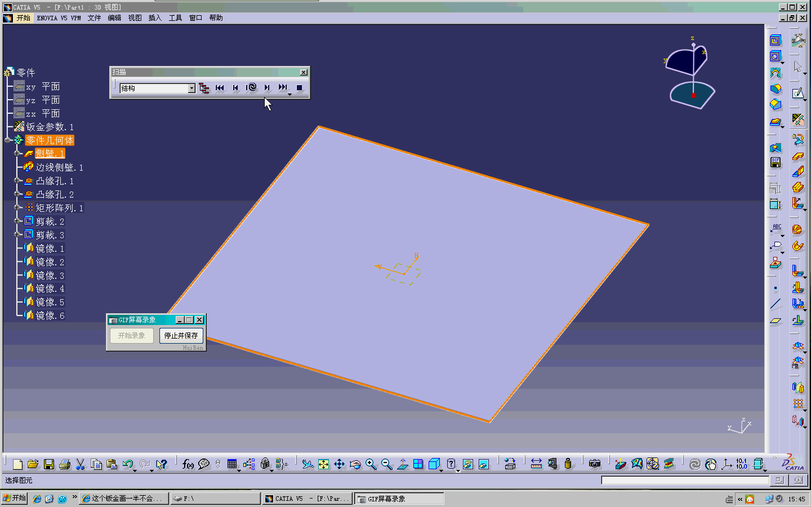Expand the 矩形阵列.1 tree node
Viewport: 811px width, 507px height.
(17, 207)
